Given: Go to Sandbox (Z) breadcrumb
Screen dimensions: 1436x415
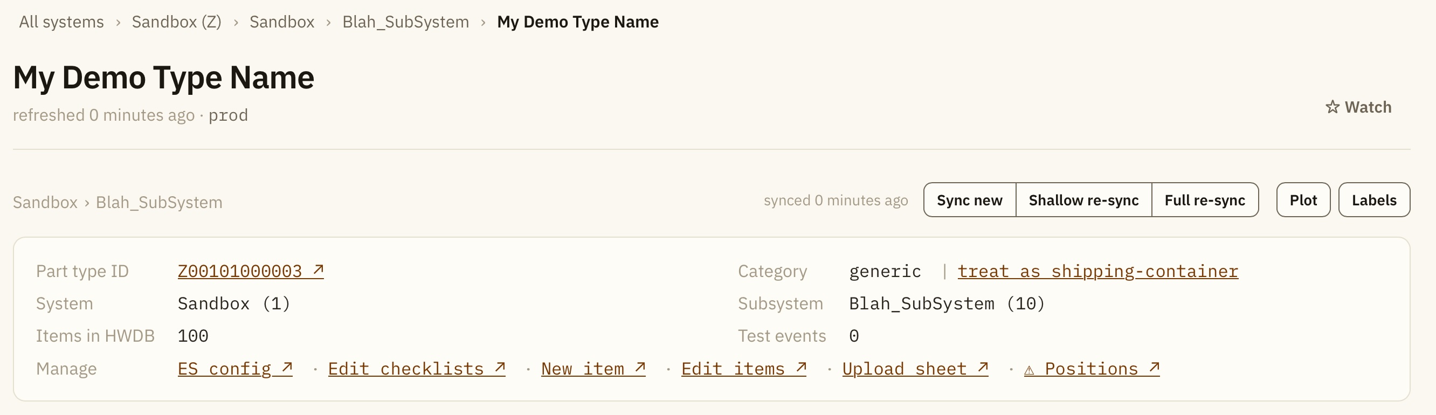Looking at the screenshot, I should pos(176,22).
